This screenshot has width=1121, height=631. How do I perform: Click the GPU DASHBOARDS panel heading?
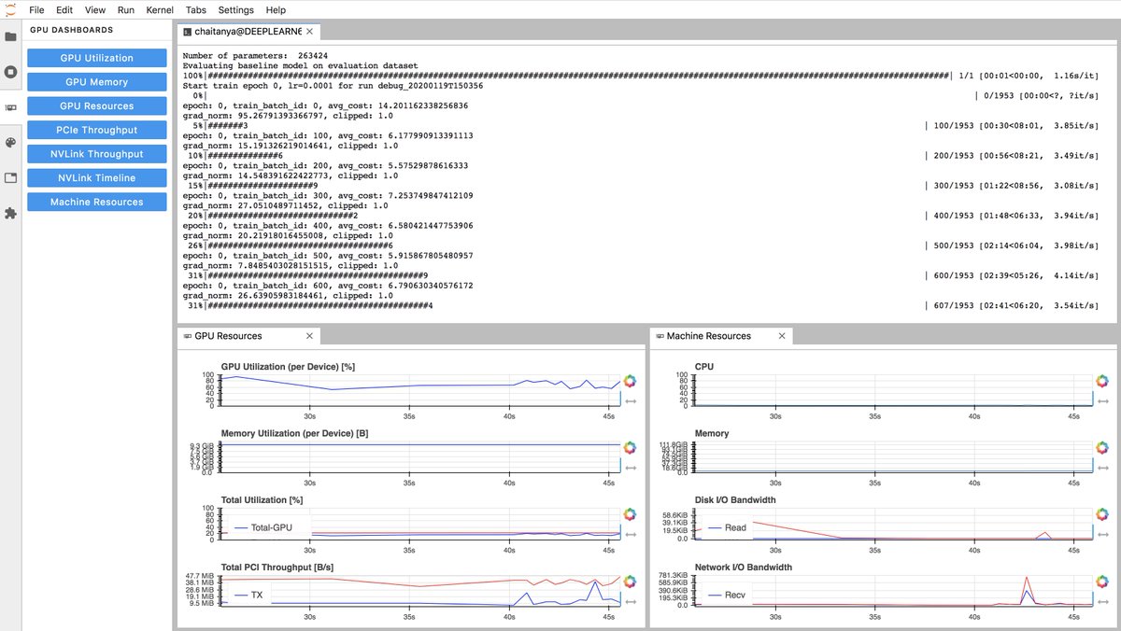point(72,30)
